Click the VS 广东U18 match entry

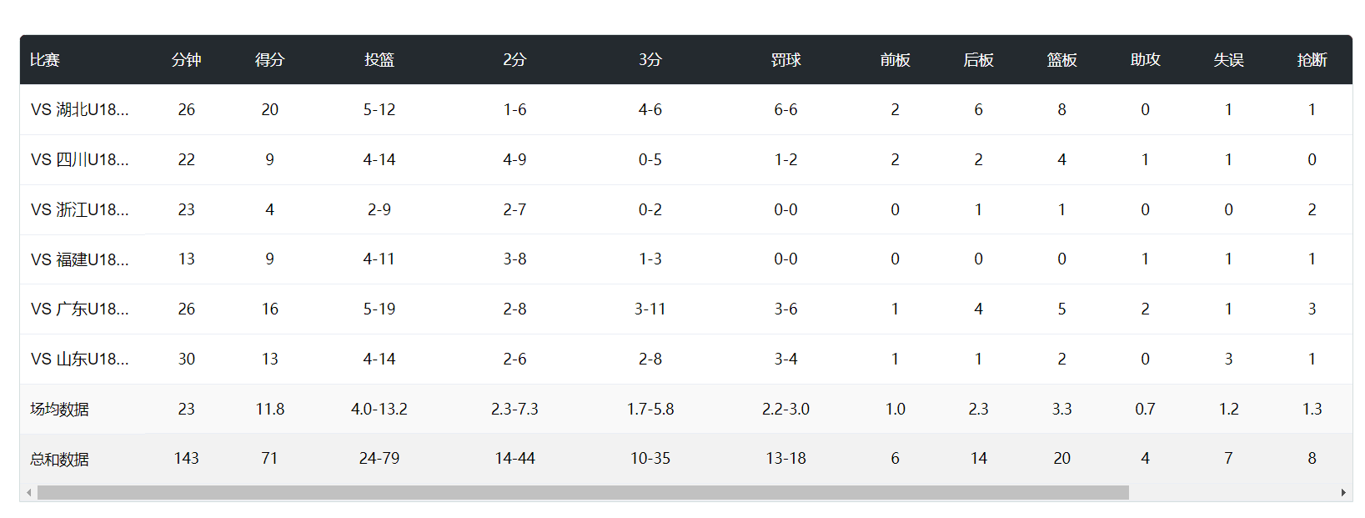click(80, 309)
